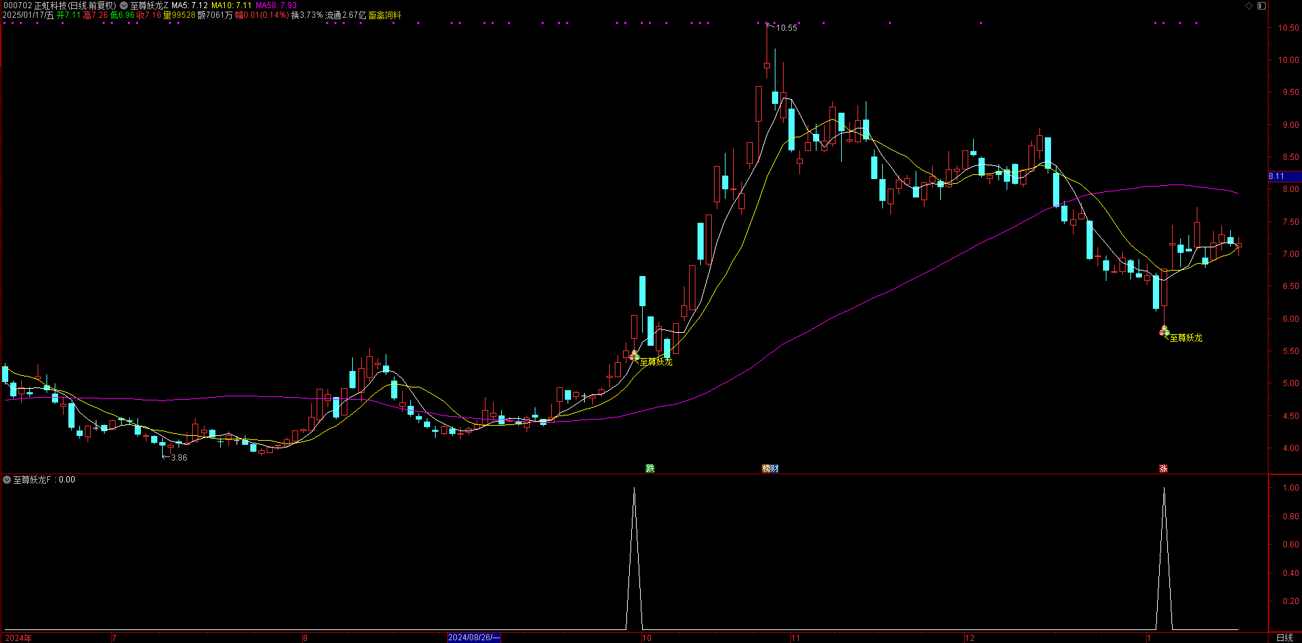Click the 10.55 high price annotation
This screenshot has height=643, width=1302.
pos(786,28)
